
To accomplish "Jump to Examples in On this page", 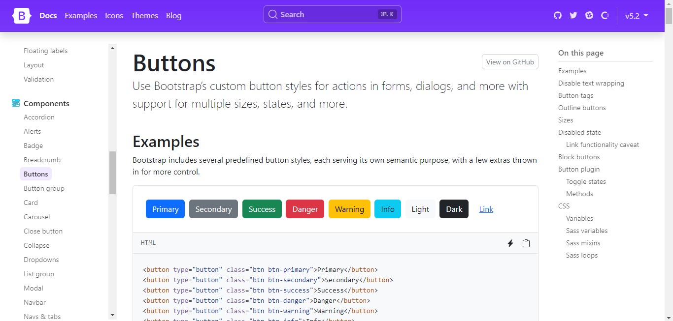I will (x=572, y=71).
